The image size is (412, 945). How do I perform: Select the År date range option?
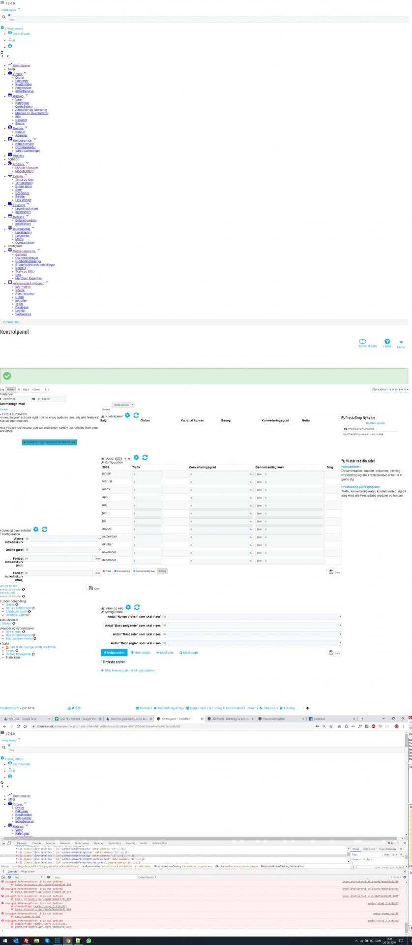click(19, 389)
